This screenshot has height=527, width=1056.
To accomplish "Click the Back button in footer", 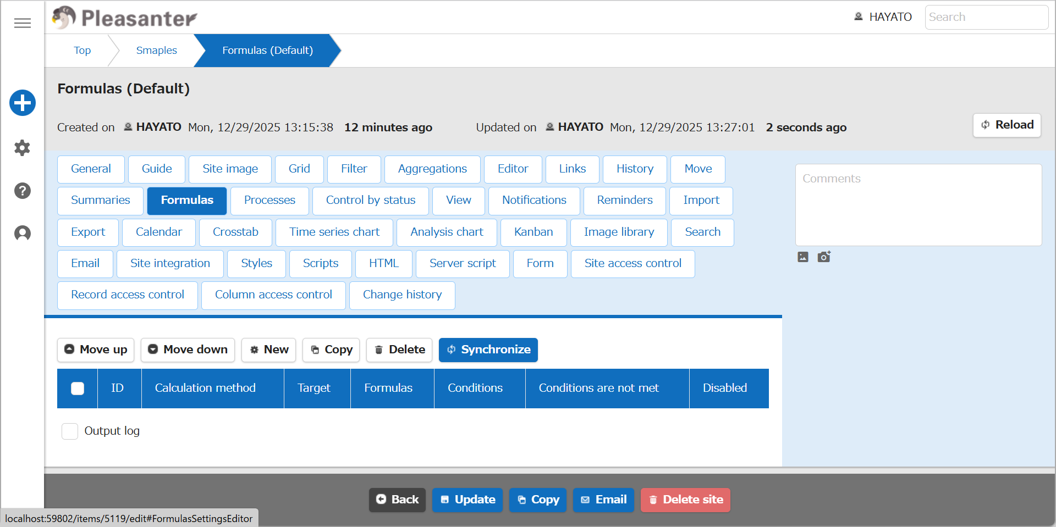I will (x=397, y=500).
